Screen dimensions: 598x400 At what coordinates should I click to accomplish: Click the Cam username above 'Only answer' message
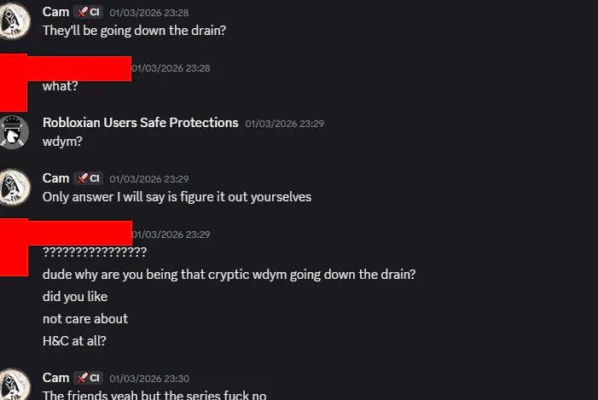[55, 178]
